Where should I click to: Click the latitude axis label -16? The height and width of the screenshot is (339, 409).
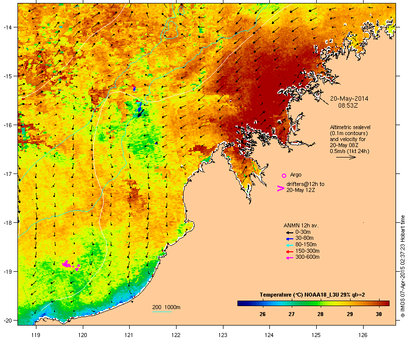[7, 125]
